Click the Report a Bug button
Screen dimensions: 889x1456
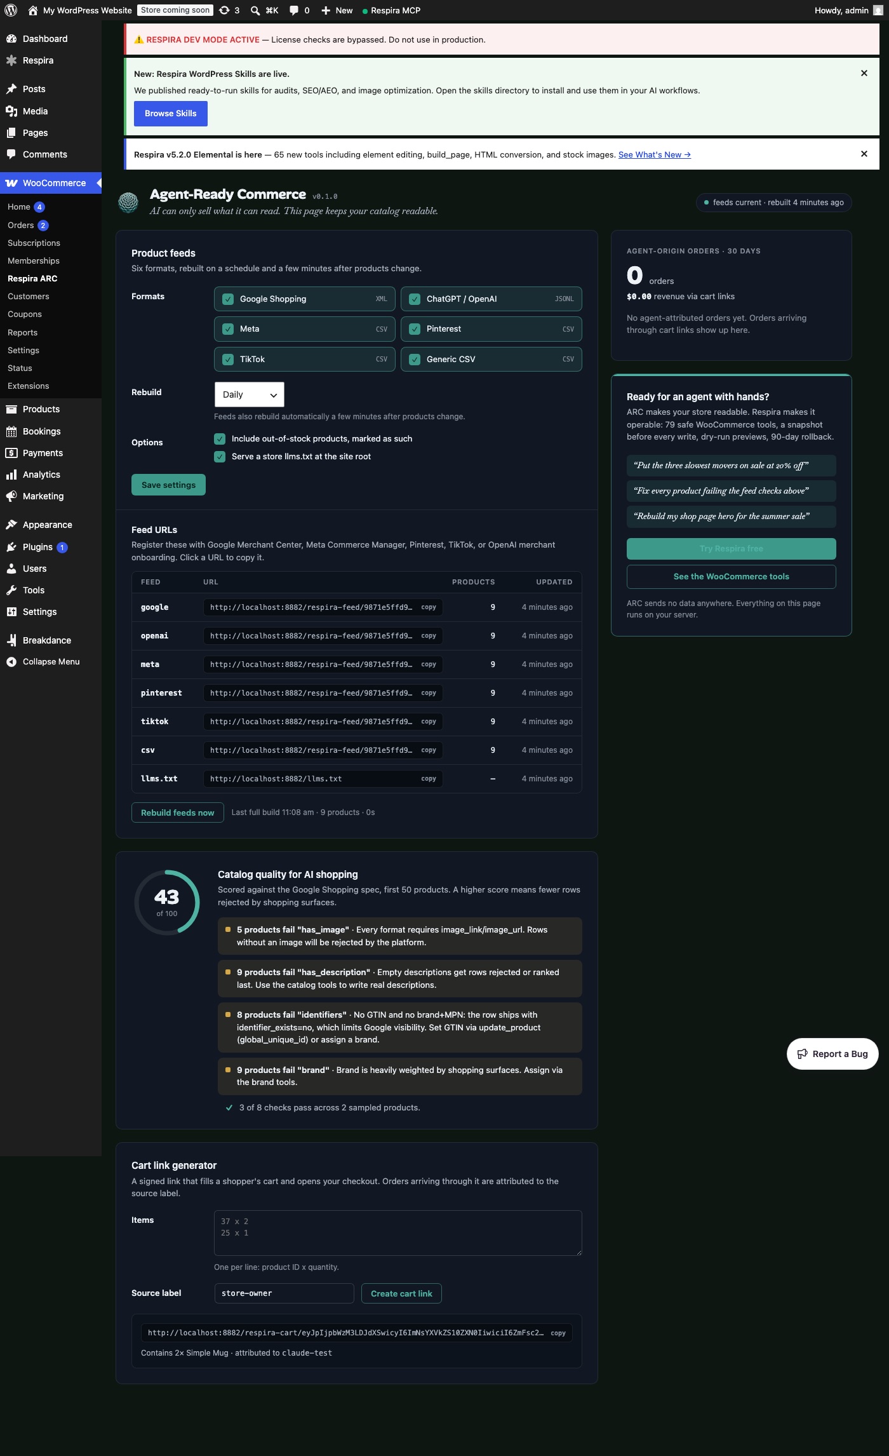832,1054
